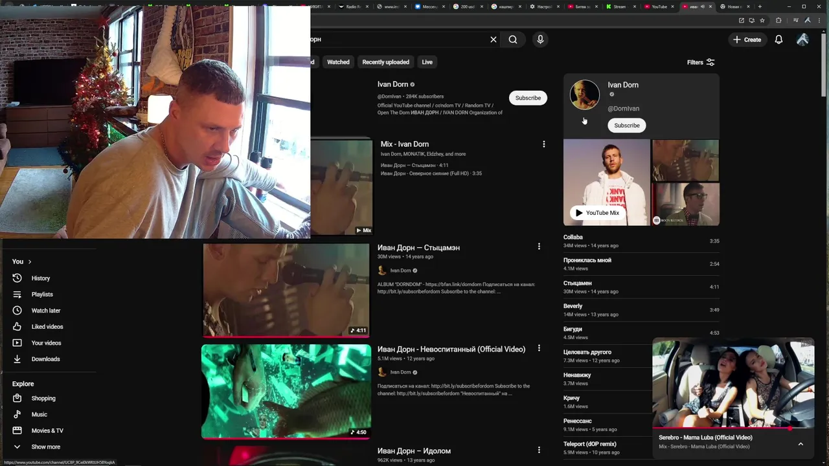Open a new browser tab
Image resolution: width=829 pixels, height=466 pixels.
(x=760, y=6)
